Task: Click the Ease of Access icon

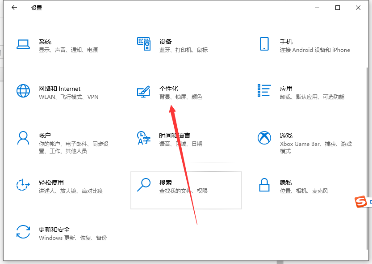Action: click(x=23, y=185)
